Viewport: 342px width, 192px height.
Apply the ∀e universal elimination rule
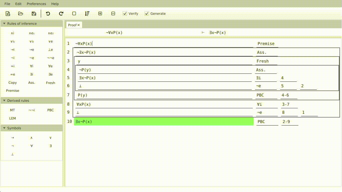pyautogui.click(x=51, y=66)
